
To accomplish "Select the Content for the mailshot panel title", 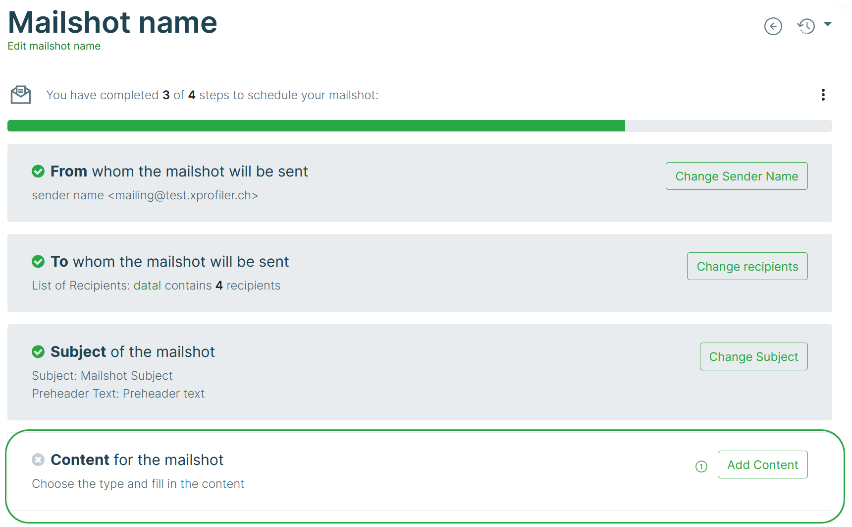I will pos(137,460).
